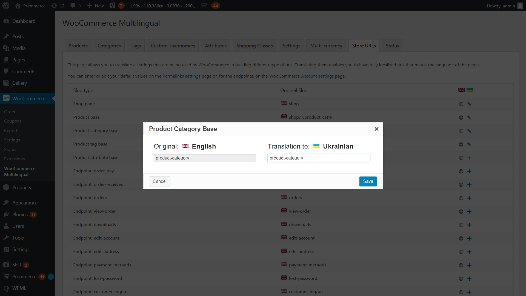Image resolution: width=526 pixels, height=296 pixels.
Task: Click the WordPress logo in admin bar
Action: (6, 5)
